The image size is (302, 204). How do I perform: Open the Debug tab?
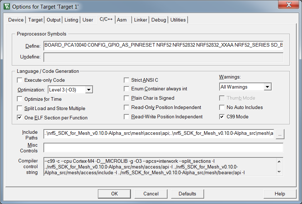pyautogui.click(x=159, y=20)
